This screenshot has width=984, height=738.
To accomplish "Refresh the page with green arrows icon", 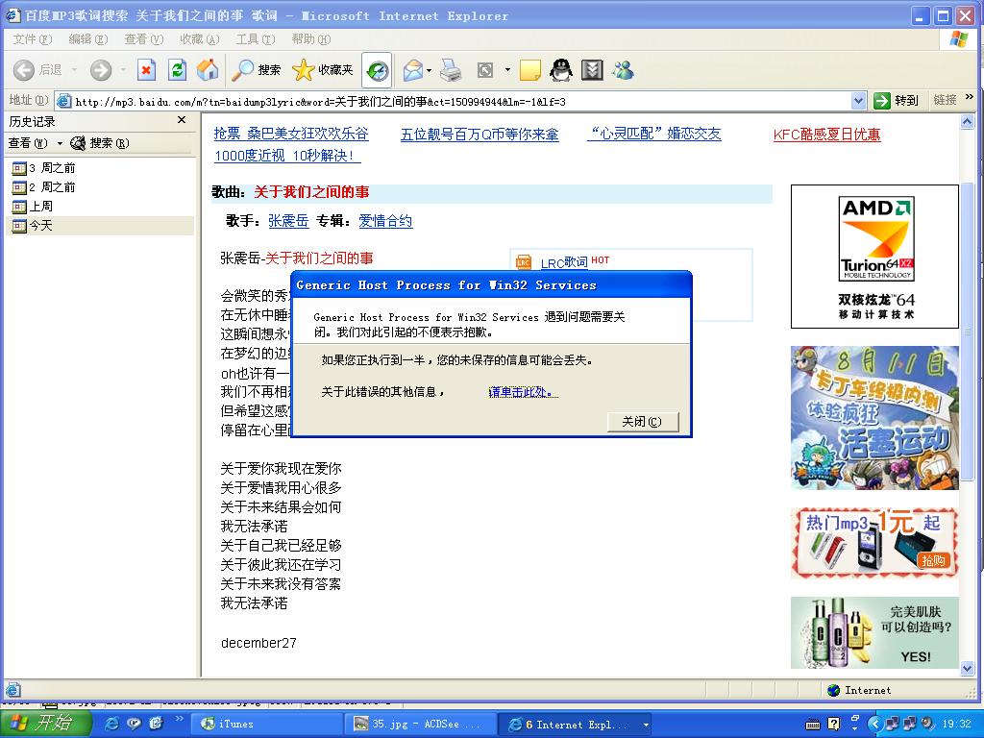I will 177,69.
